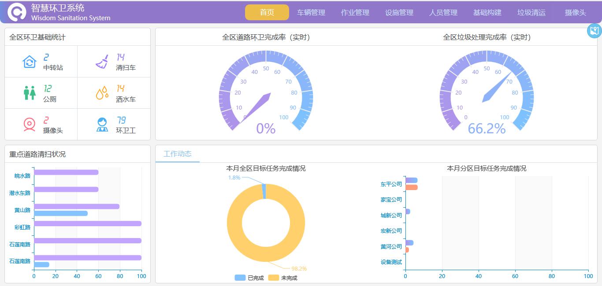Click the 公厕 public toilet icon
Image resolution: width=602 pixels, height=286 pixels.
30,93
